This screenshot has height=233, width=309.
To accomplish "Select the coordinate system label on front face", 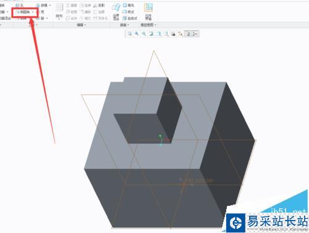I will point(199,181).
